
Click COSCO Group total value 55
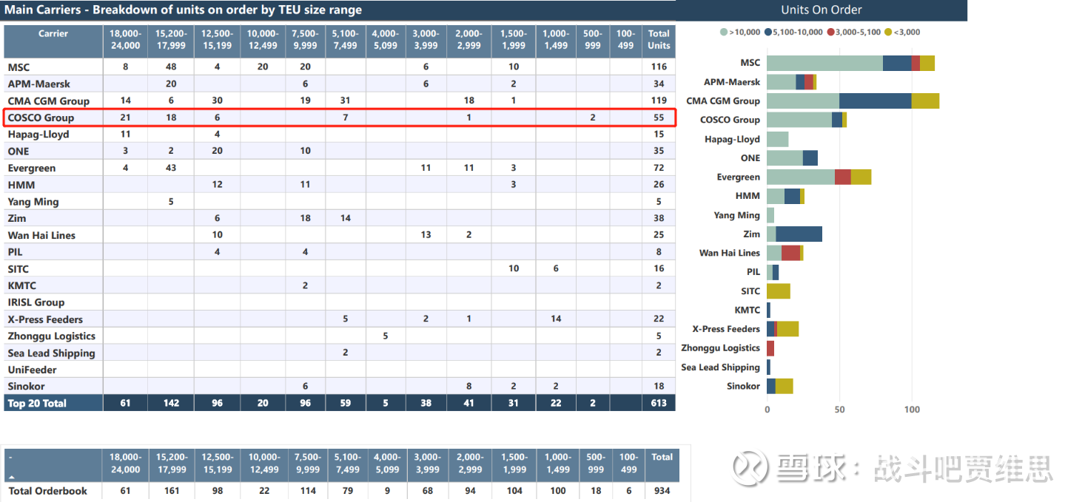click(659, 118)
